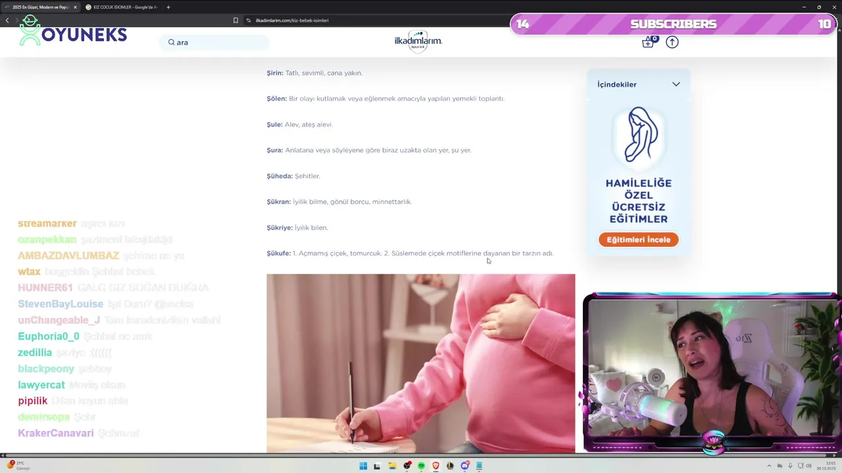This screenshot has width=842, height=473.
Task: Click the magnifier icon in the search box
Action: click(171, 42)
